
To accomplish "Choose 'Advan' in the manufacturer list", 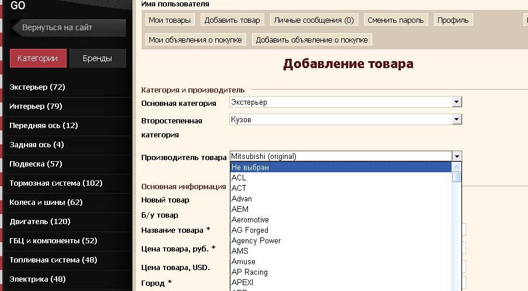I will point(341,198).
